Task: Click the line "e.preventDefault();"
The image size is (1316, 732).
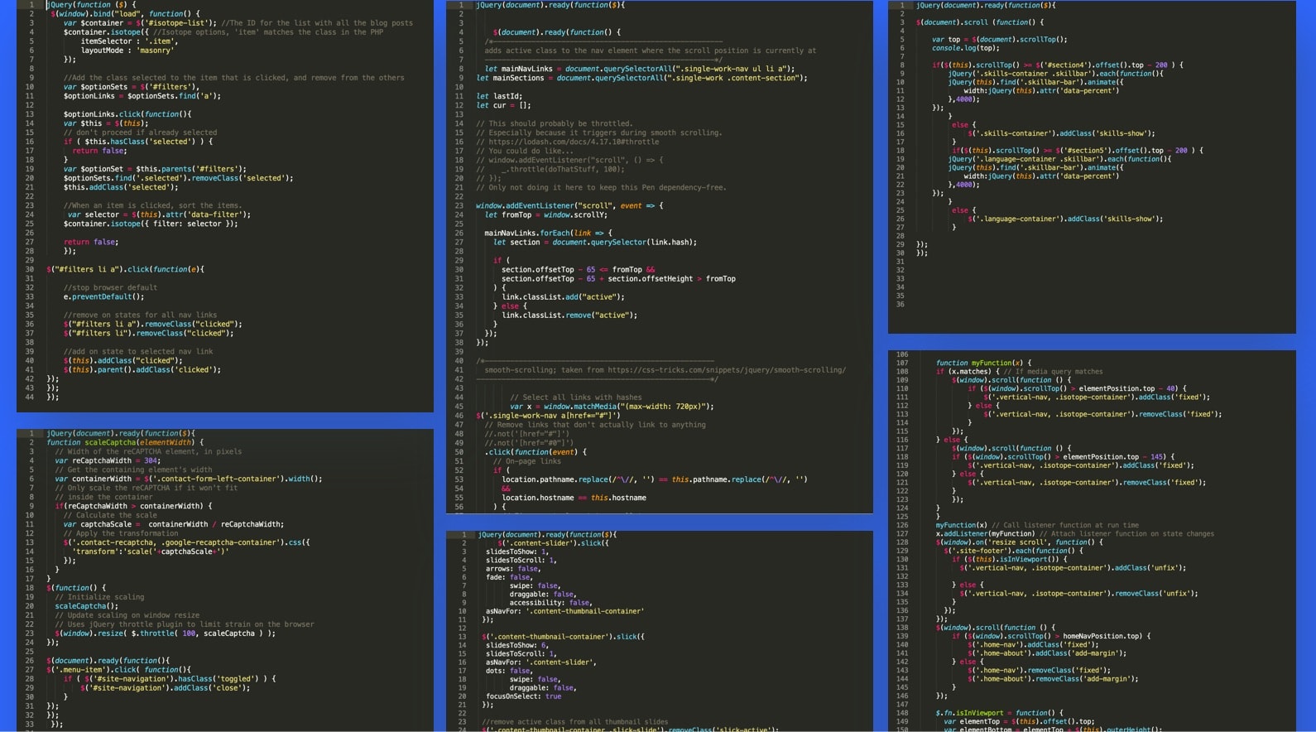Action: [x=103, y=296]
